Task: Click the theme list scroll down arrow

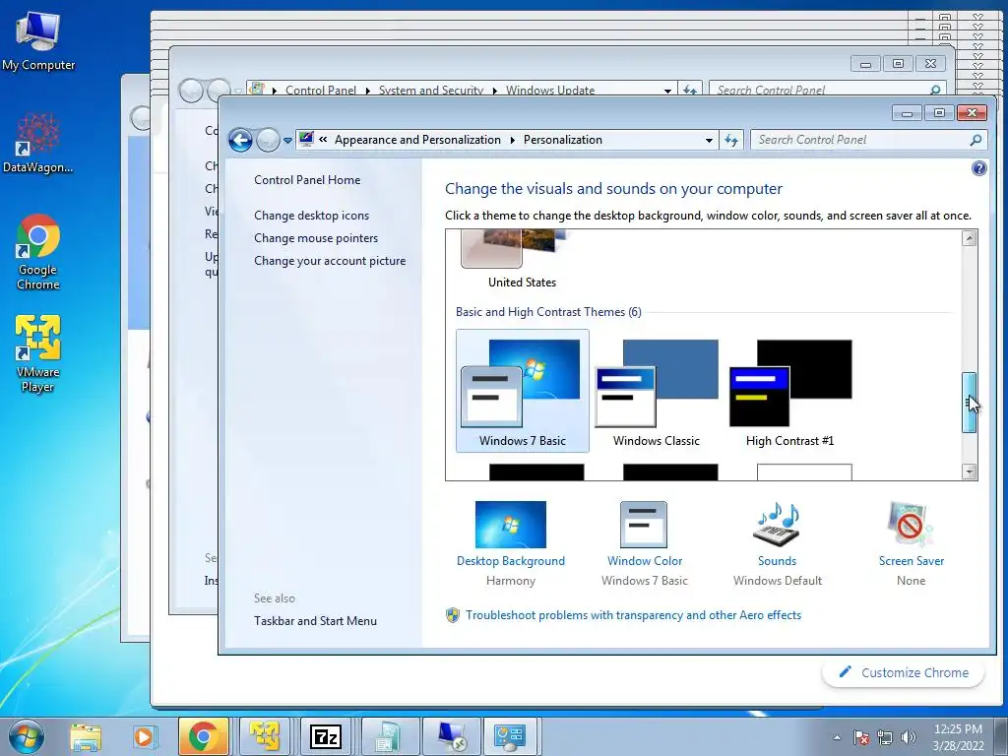Action: 969,472
